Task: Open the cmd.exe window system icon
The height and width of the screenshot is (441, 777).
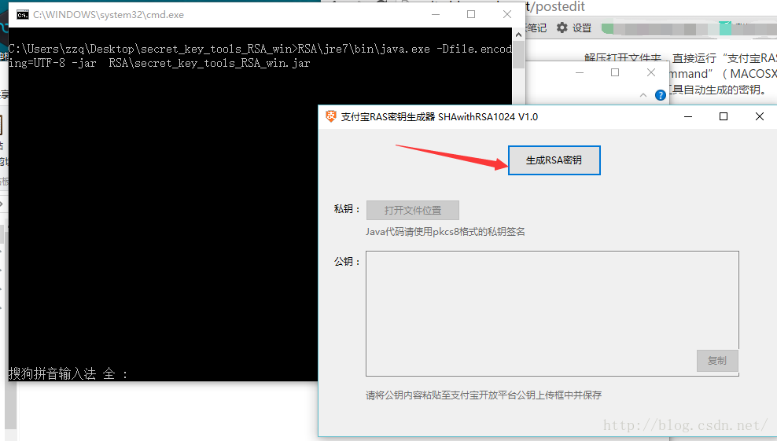Action: (22, 15)
